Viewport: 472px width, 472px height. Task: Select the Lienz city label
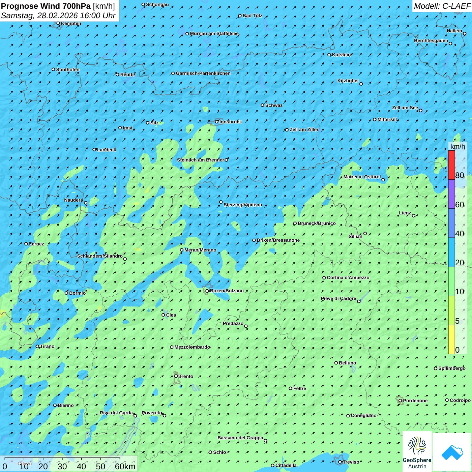click(405, 213)
